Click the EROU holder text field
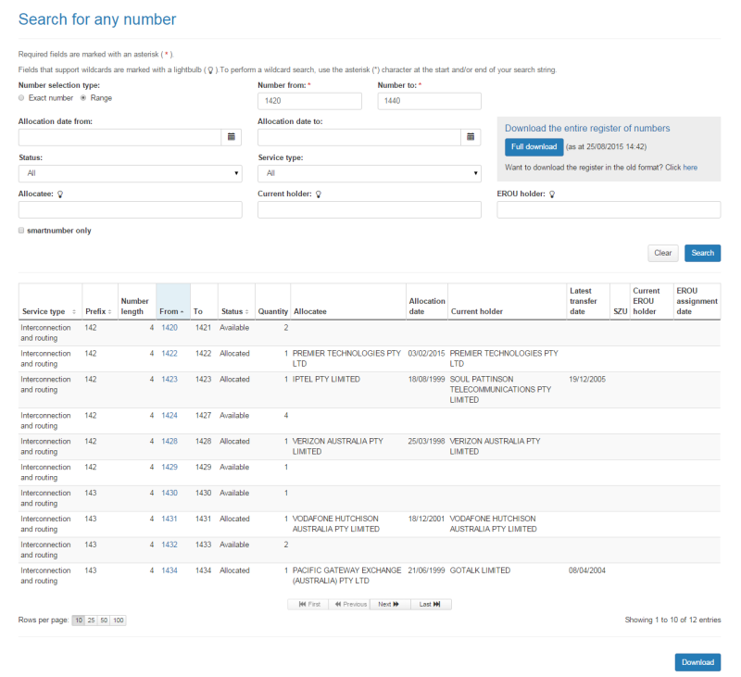The width and height of the screenshot is (741, 677). click(x=609, y=209)
